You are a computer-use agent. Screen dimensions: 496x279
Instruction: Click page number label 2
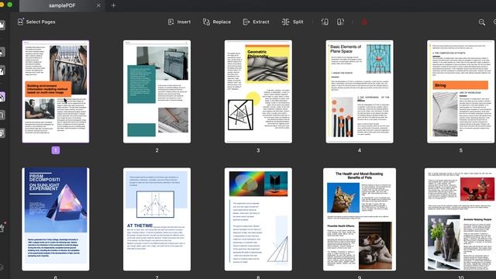[157, 150]
